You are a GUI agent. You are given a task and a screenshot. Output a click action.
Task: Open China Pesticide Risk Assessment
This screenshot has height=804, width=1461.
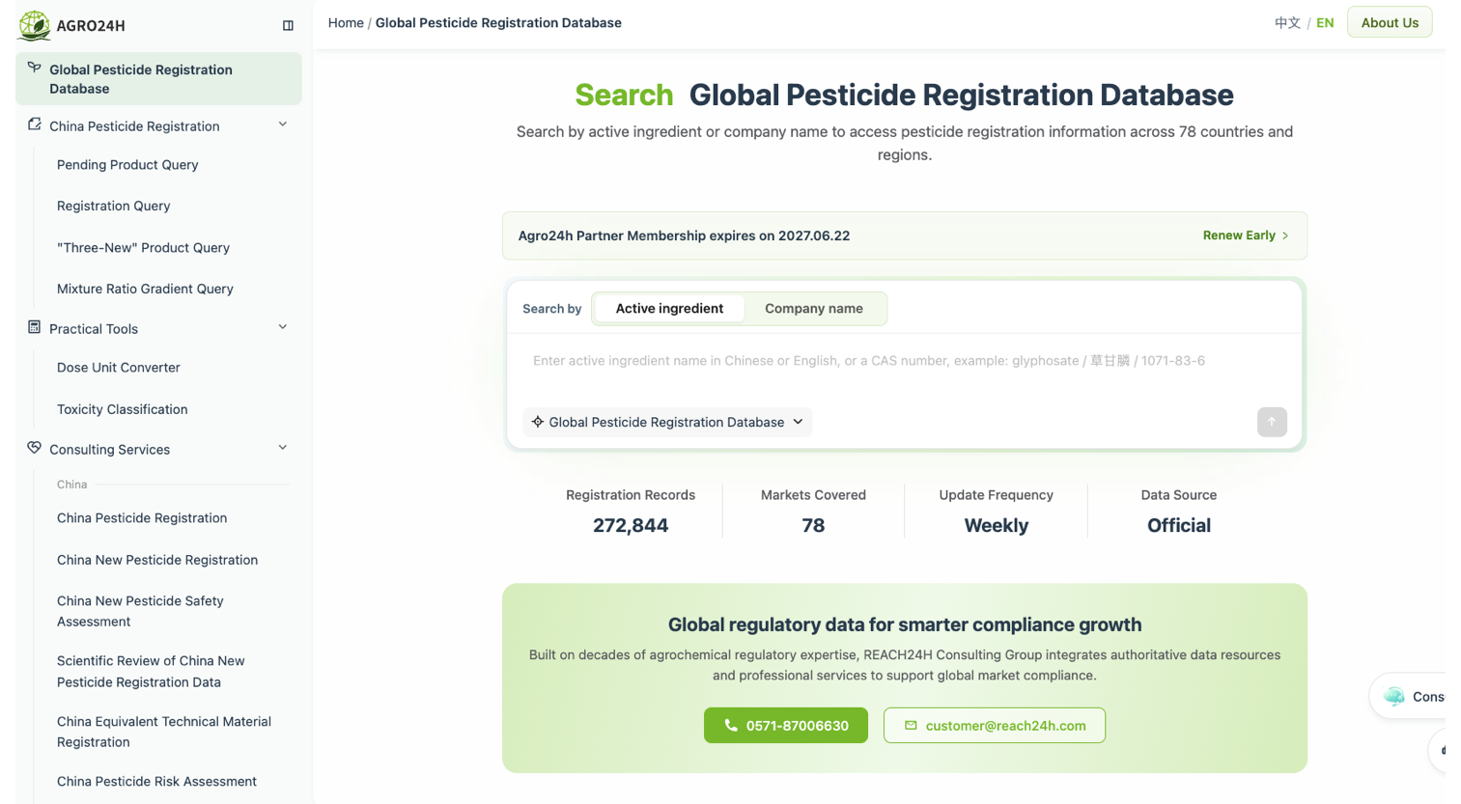[x=156, y=782]
